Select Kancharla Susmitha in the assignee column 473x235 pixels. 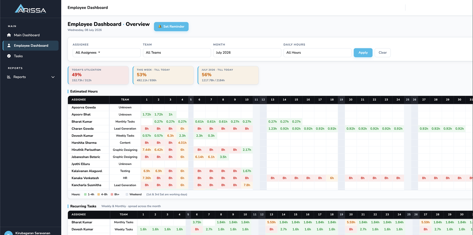click(x=86, y=185)
